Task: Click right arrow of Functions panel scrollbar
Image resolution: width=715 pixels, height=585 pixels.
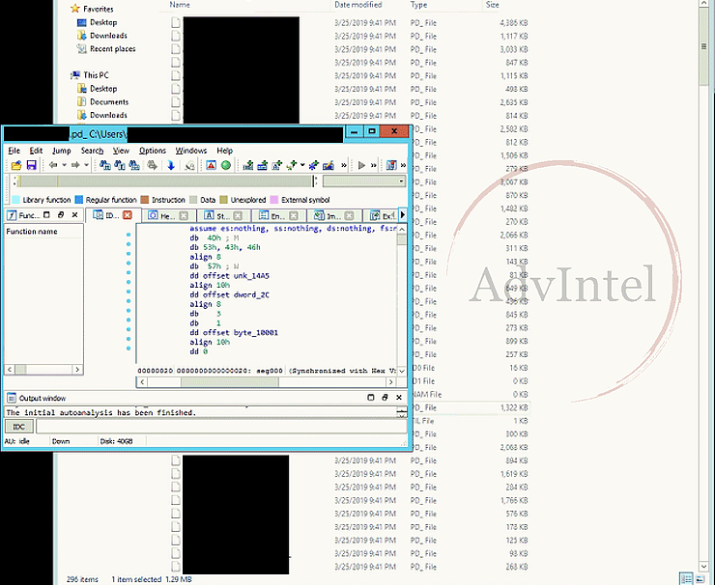Action: pos(77,370)
